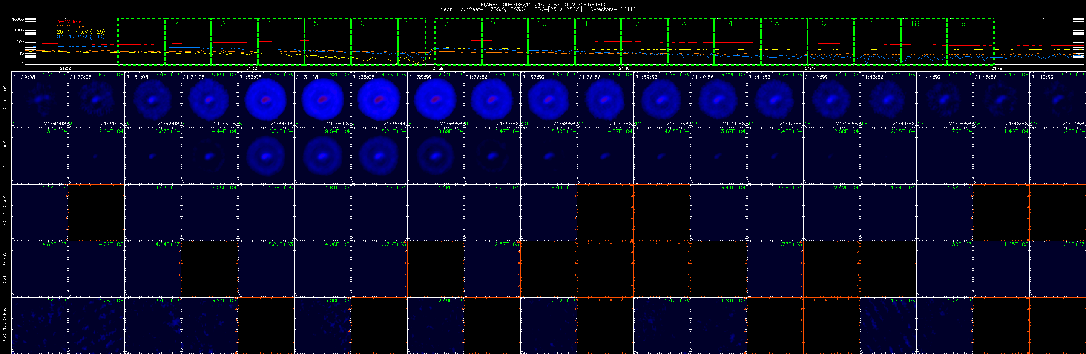Click the 1.16E+05 value in the 12-25 keV row

pos(450,187)
